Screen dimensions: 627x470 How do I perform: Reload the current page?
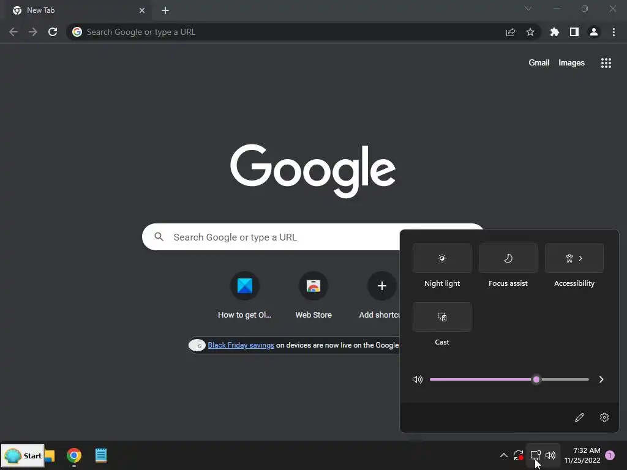(53, 32)
